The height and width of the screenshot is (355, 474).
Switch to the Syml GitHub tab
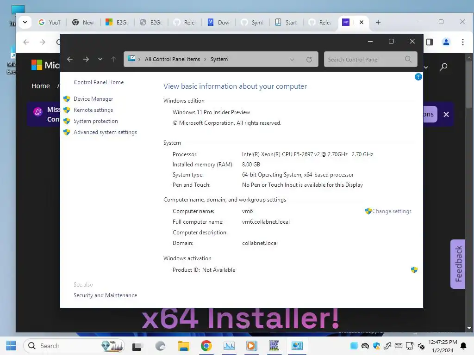coord(253,22)
